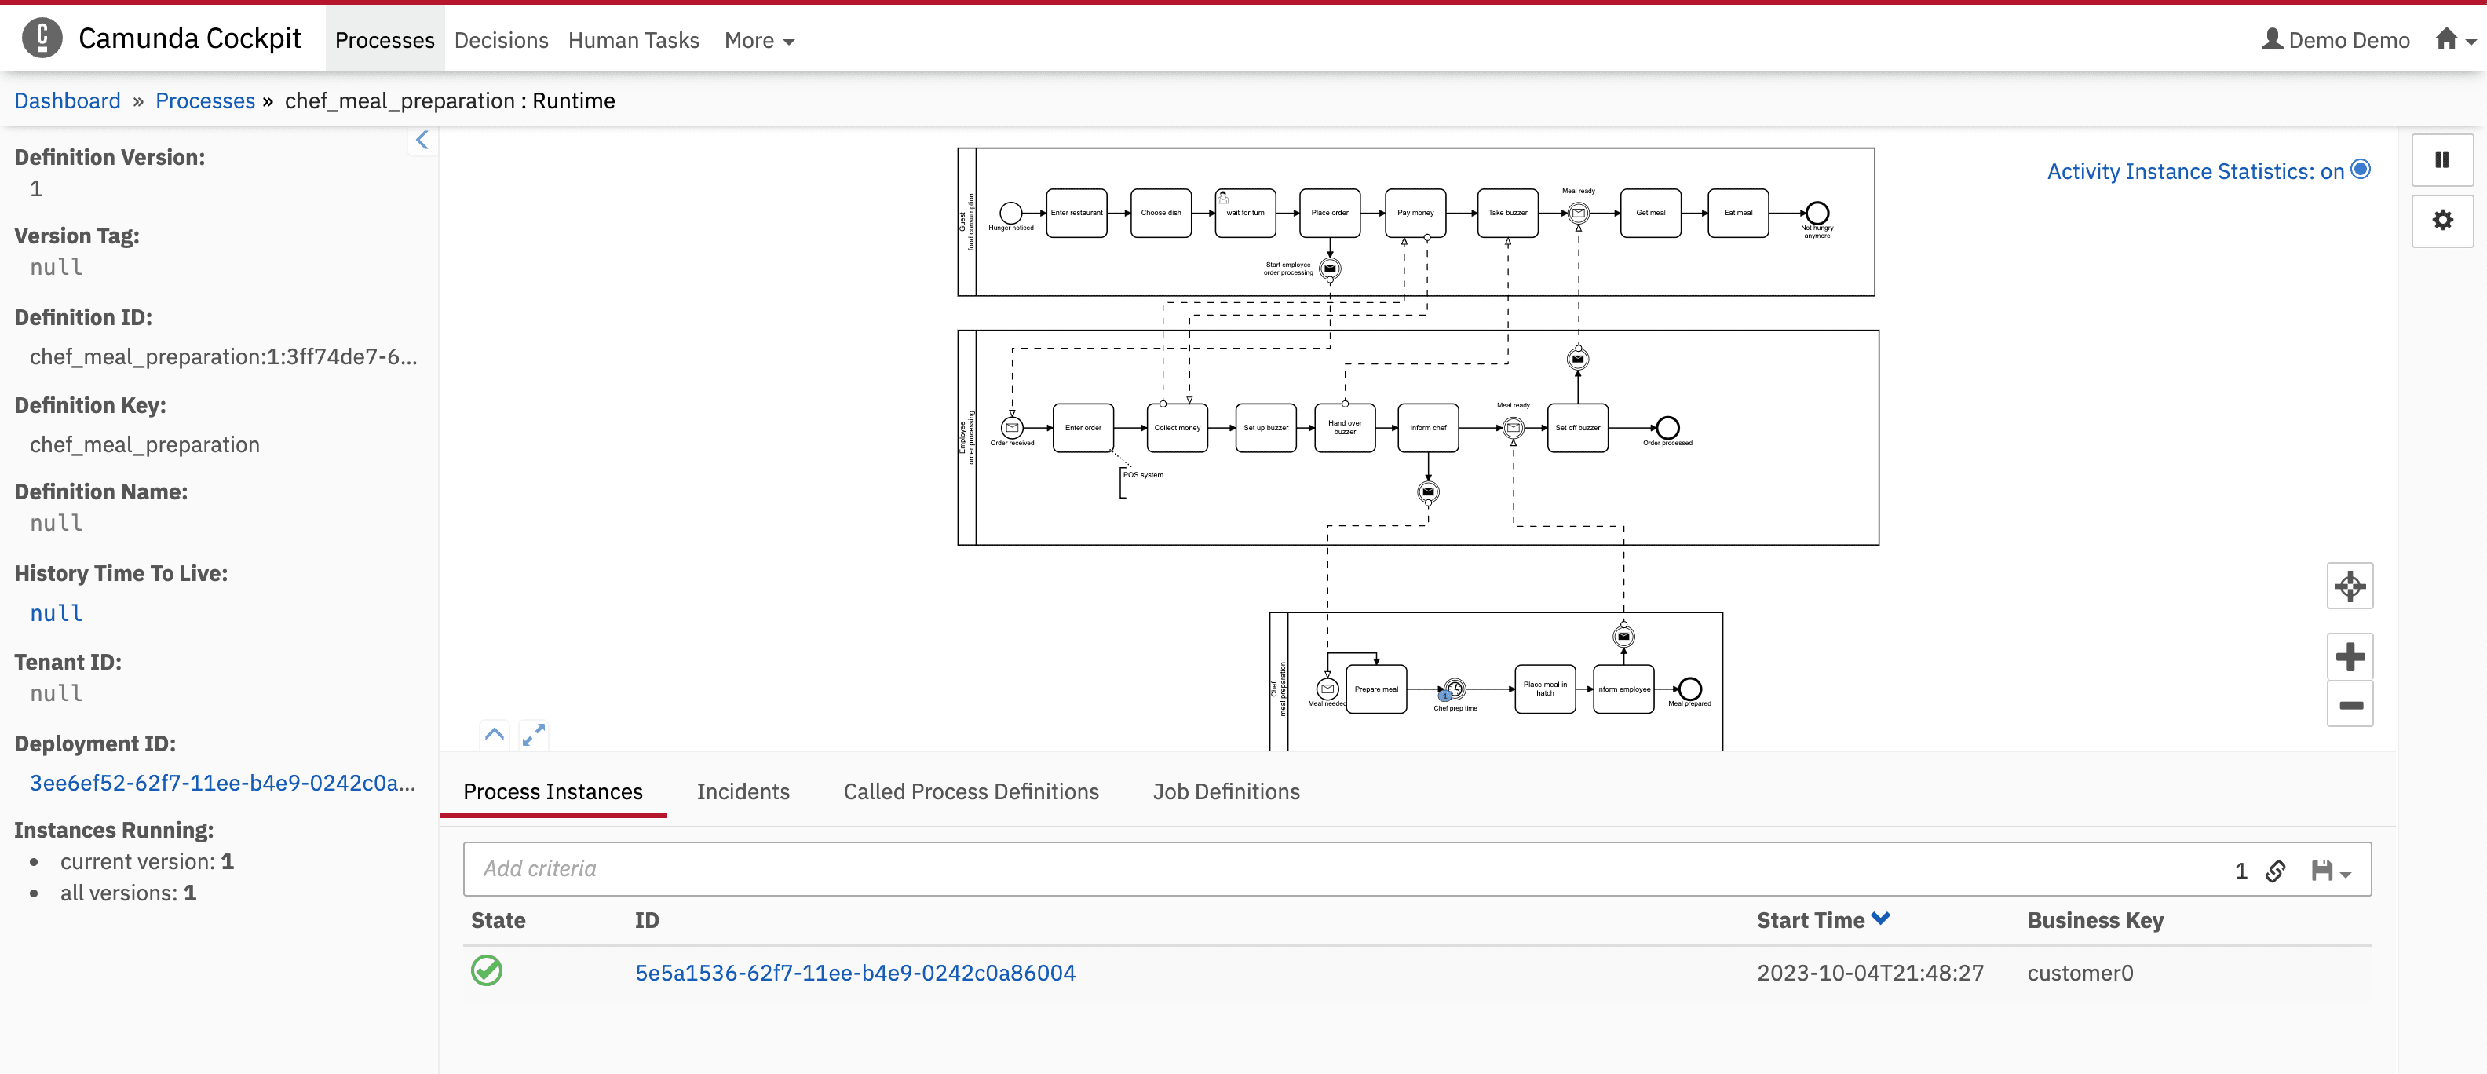2487x1074 pixels.
Task: Collapse the left definition info sidebar
Action: (x=422, y=141)
